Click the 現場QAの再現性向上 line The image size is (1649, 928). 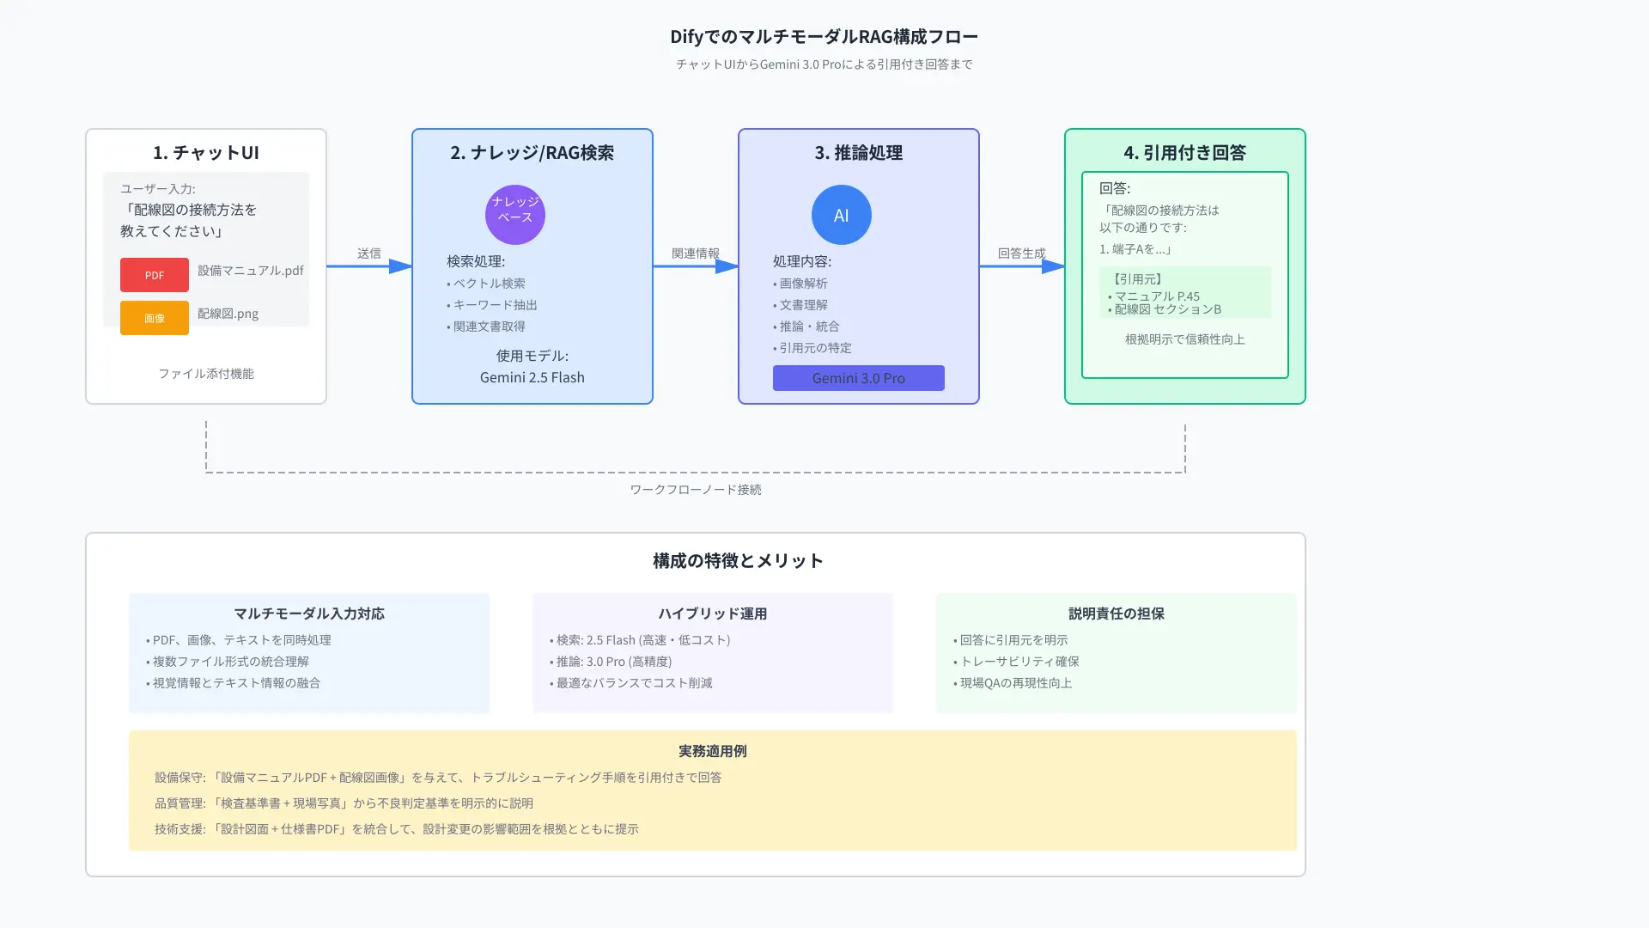(x=1013, y=683)
